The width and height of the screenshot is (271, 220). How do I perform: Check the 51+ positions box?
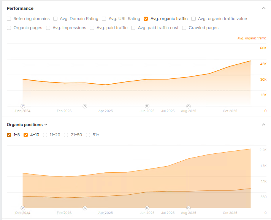click(x=88, y=135)
